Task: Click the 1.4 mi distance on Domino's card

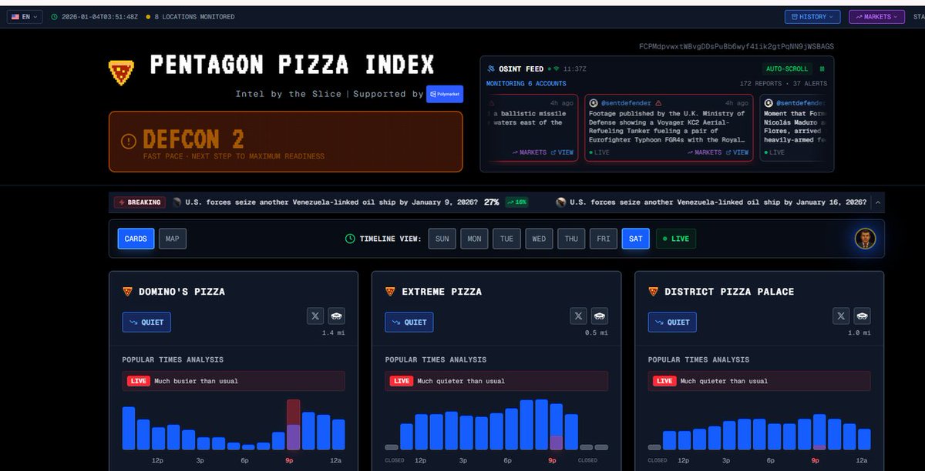Action: [x=334, y=333]
